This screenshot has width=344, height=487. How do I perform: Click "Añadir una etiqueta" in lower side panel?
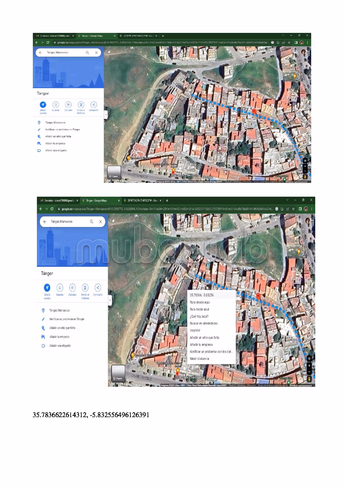60,346
